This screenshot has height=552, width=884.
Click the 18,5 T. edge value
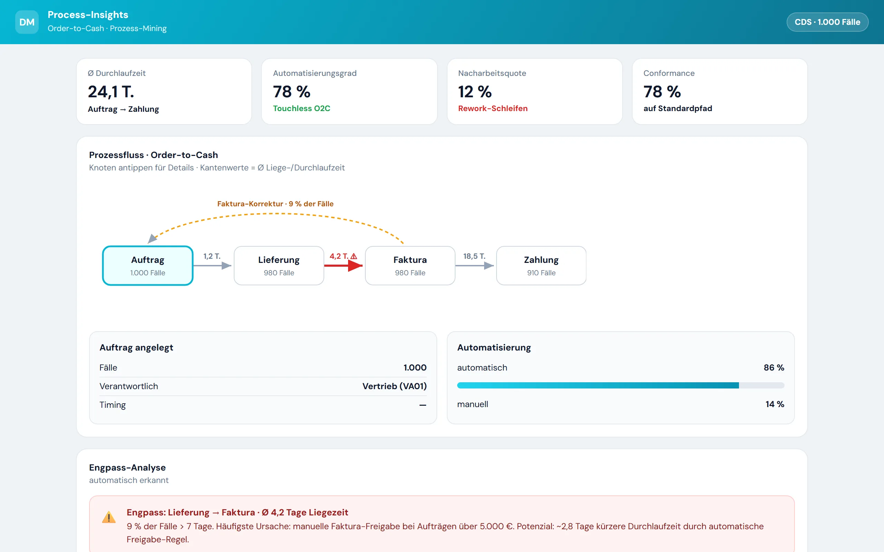(x=474, y=256)
